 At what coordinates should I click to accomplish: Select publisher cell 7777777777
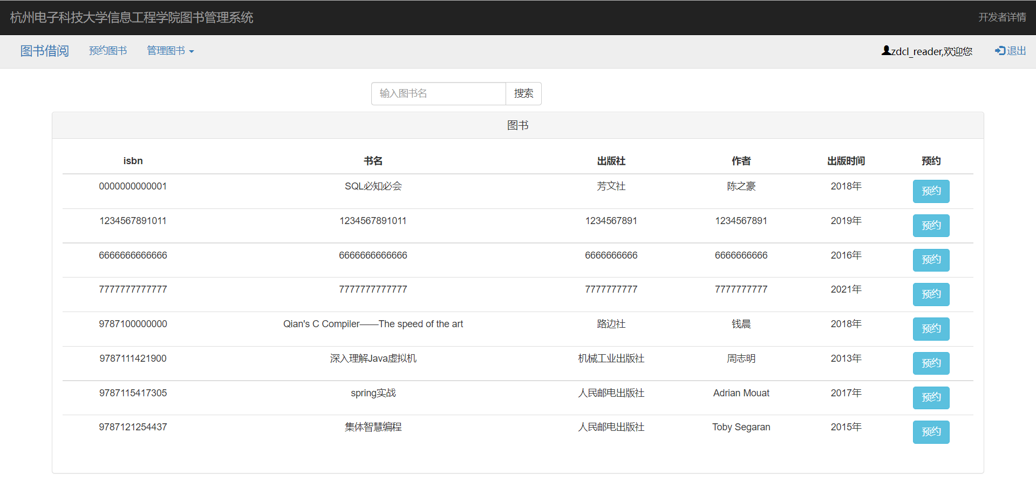point(611,289)
